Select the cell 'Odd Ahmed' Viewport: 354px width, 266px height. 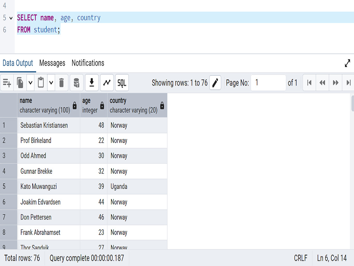coord(48,156)
